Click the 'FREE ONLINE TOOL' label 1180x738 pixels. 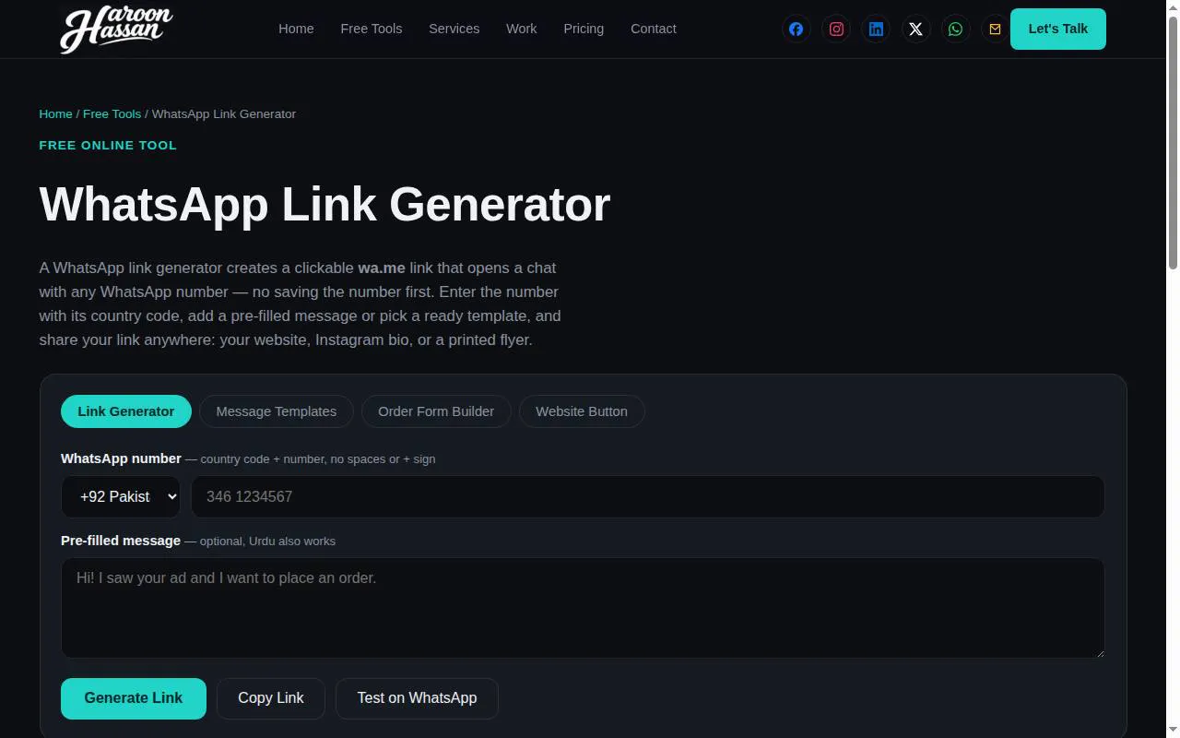(x=108, y=146)
